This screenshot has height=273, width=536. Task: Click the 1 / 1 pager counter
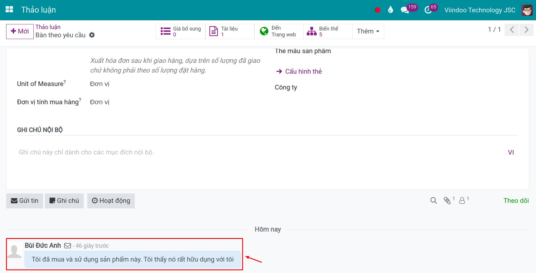[x=494, y=30]
